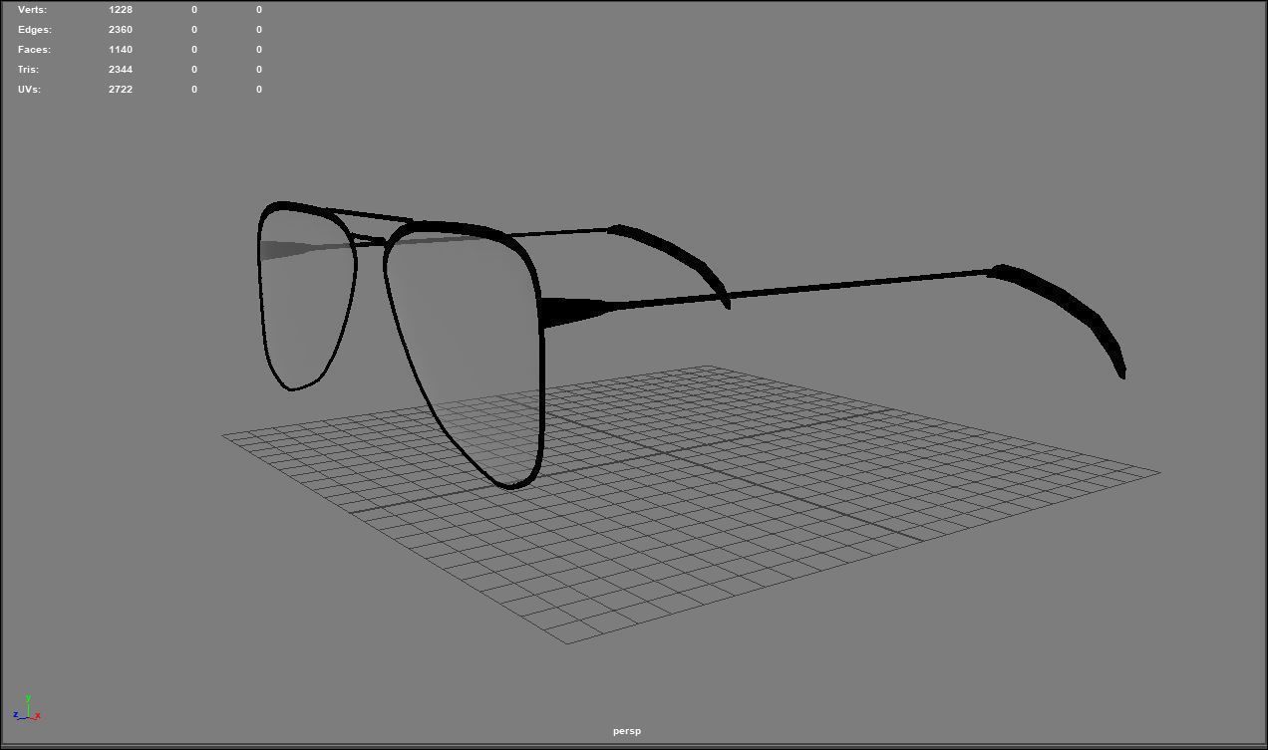
Task: Click the face count value 1140
Action: coord(121,49)
